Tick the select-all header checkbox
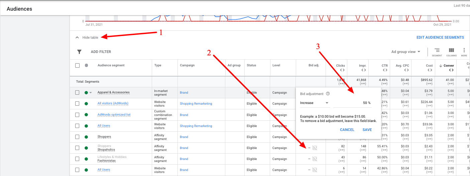The height and width of the screenshot is (176, 470). pos(77,65)
